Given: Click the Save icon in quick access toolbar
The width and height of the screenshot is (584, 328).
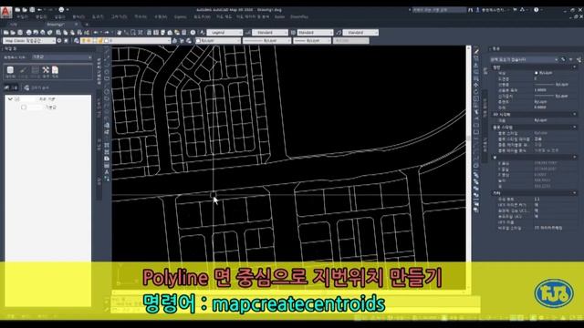Looking at the screenshot, I should (x=32, y=10).
